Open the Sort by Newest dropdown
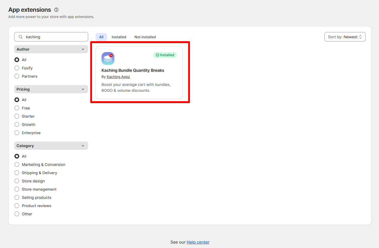The width and height of the screenshot is (379, 248). (x=345, y=37)
